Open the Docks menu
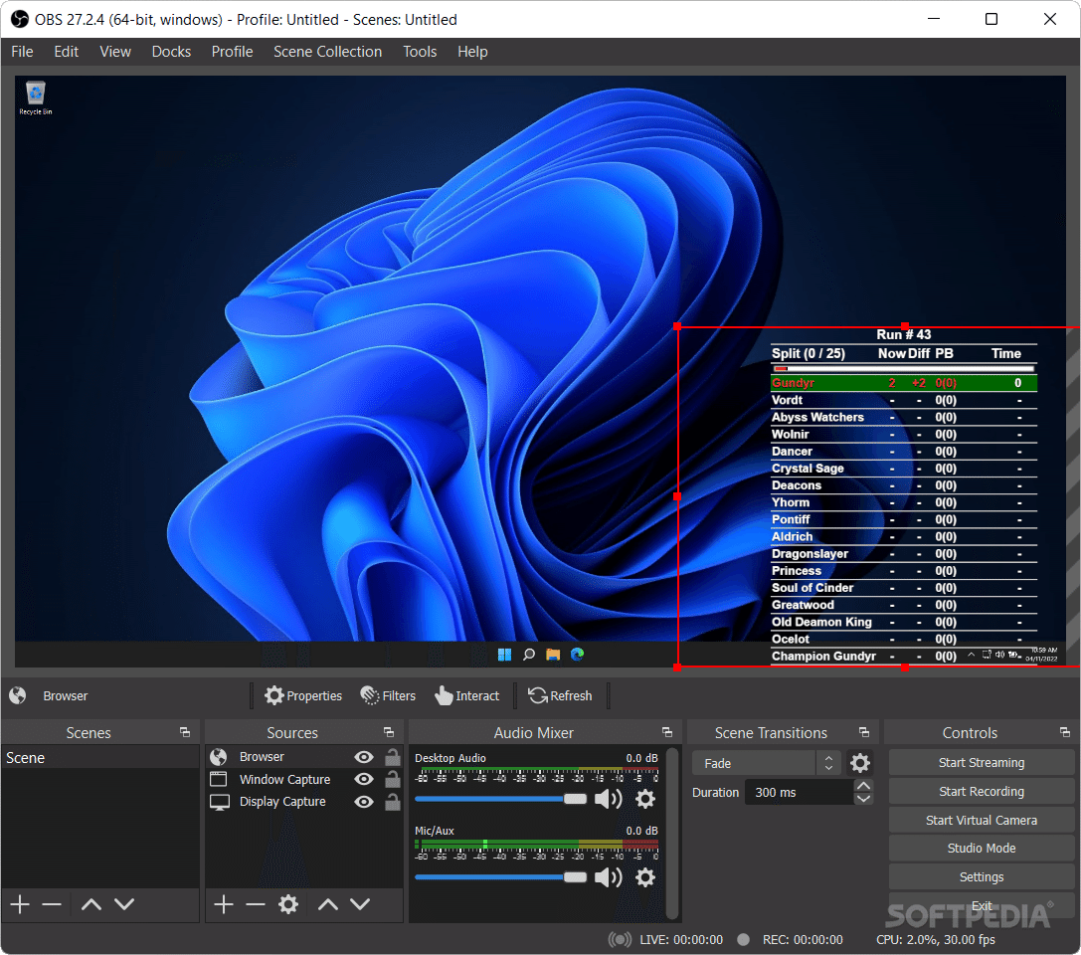Viewport: 1081px width, 955px height. pos(171,52)
